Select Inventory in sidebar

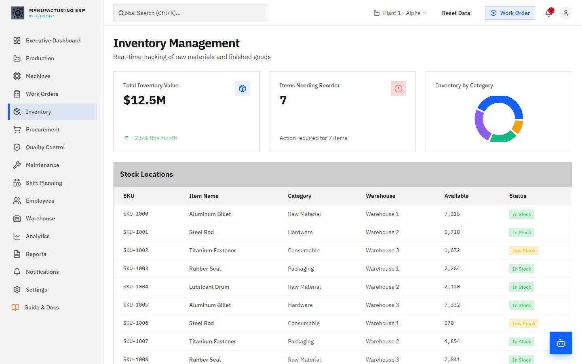[x=52, y=112]
